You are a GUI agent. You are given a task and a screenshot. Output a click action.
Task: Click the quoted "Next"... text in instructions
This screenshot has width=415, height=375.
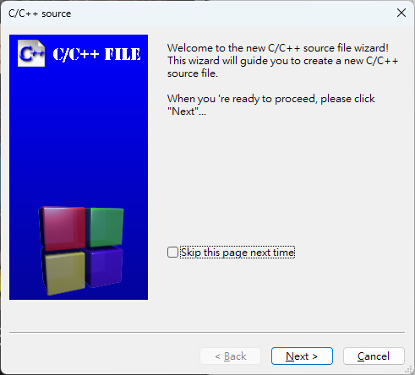(x=187, y=111)
